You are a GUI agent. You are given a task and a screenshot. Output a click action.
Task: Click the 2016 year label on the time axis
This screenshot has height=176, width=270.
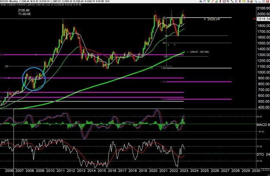tap(112, 171)
